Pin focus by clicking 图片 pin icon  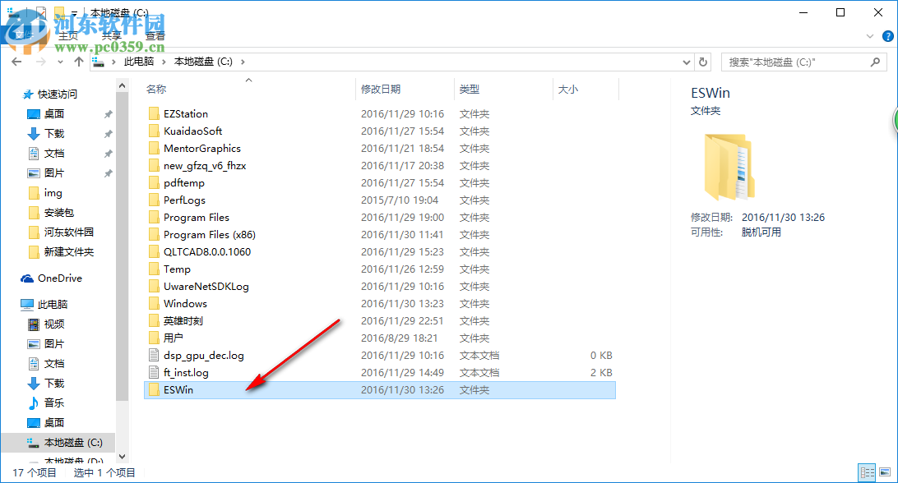point(107,172)
